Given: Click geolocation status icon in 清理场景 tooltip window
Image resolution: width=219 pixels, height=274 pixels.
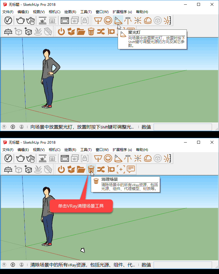Looking at the screenshot, I should (x=4, y=265).
